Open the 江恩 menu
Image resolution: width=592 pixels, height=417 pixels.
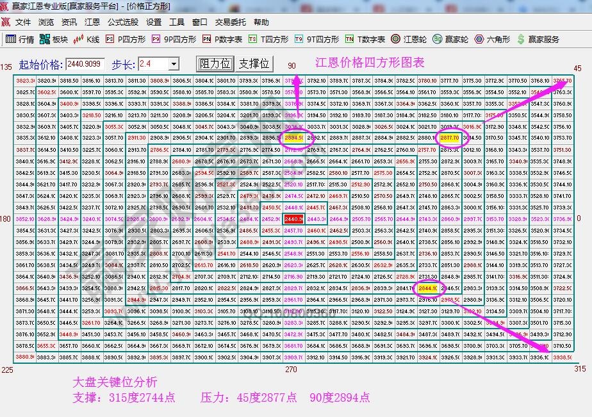[91, 21]
